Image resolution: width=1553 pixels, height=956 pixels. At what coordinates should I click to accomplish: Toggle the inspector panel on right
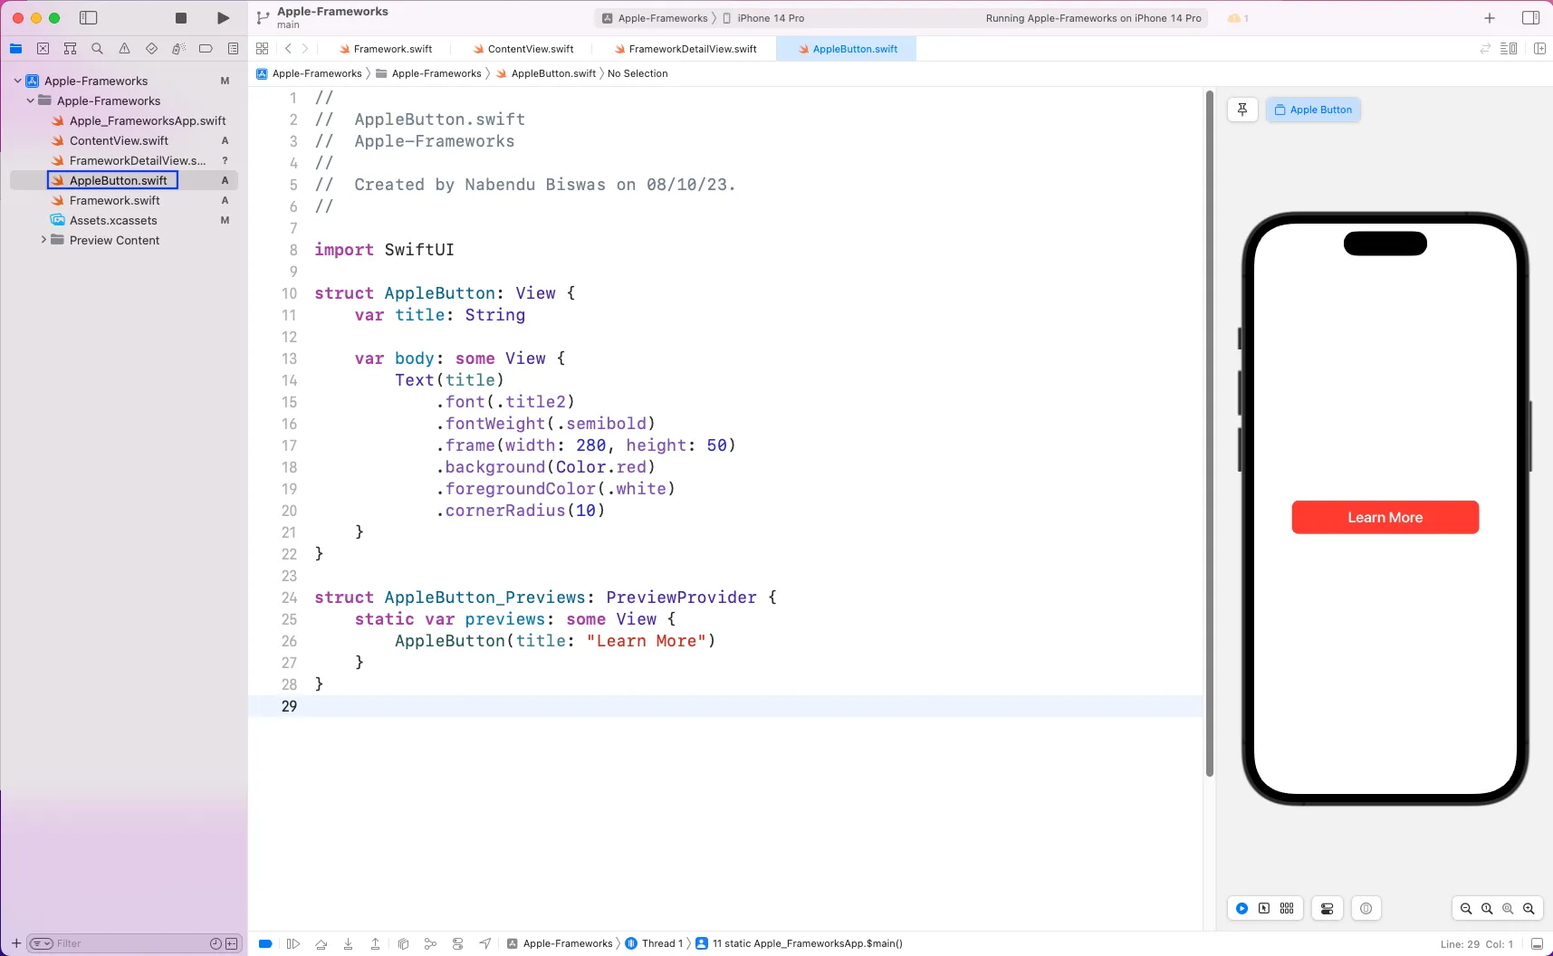pos(1530,18)
